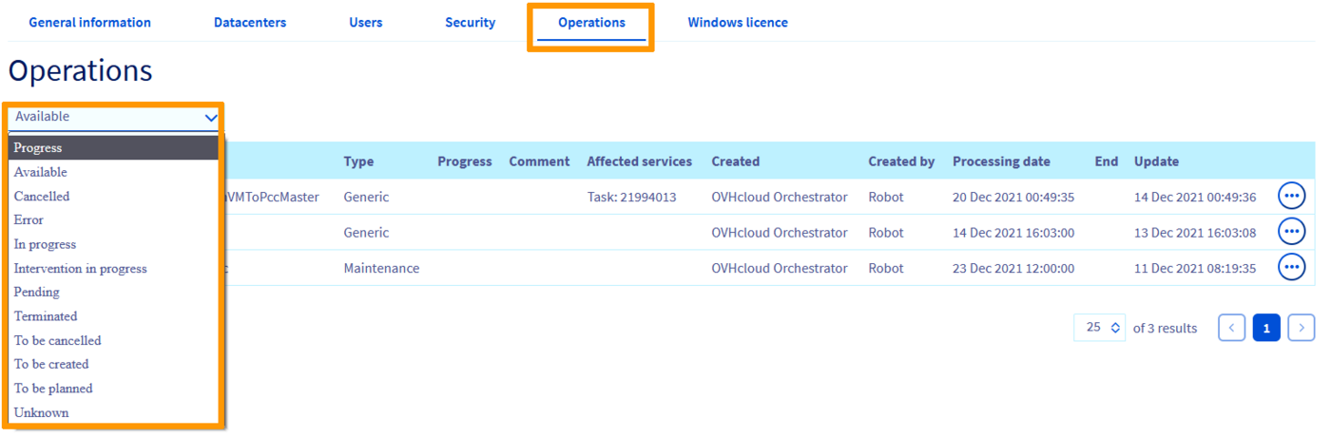Screen dimensions: 1331x437
Task: Click the current page 1 button
Action: (x=1265, y=328)
